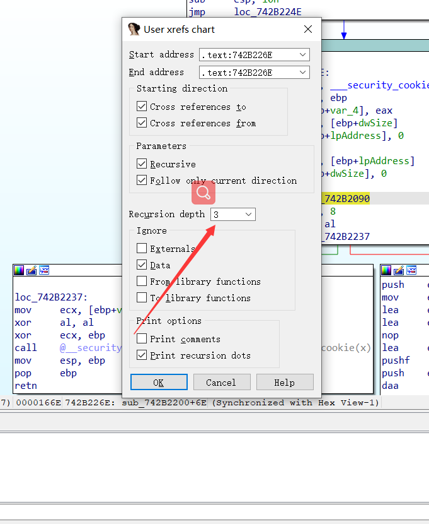Viewport: 429px width, 524px height.
Task: Click nop instruction in right block
Action: click(x=390, y=335)
